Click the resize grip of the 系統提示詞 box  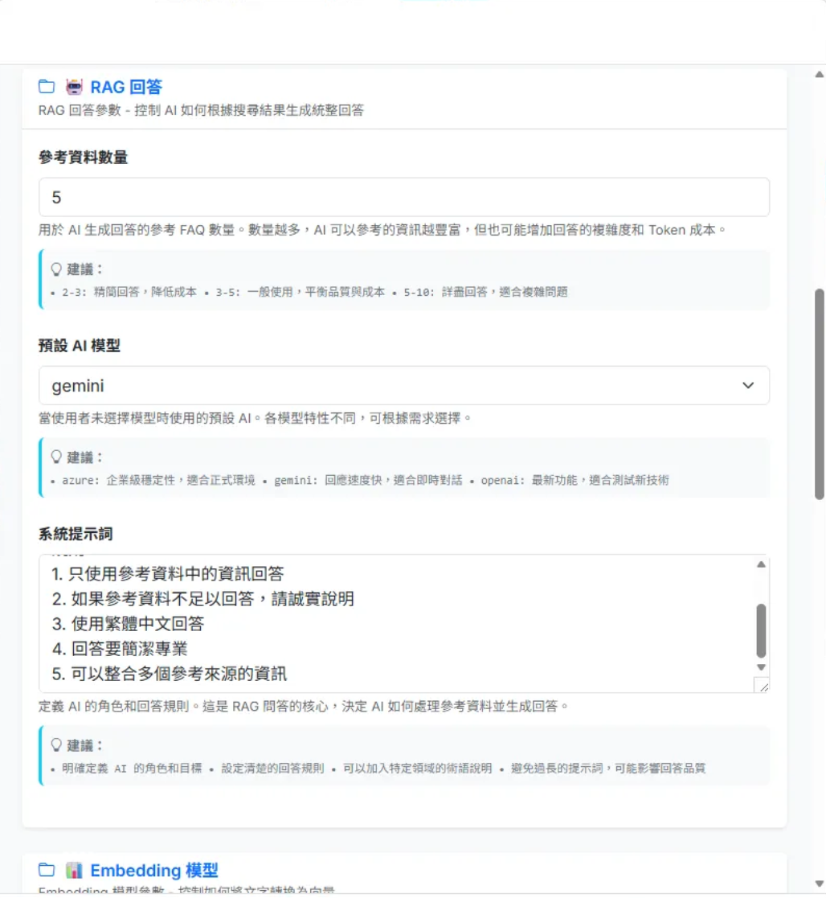pyautogui.click(x=765, y=687)
